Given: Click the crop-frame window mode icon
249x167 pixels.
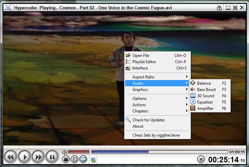Looking at the screenshot, I should pos(228,8).
